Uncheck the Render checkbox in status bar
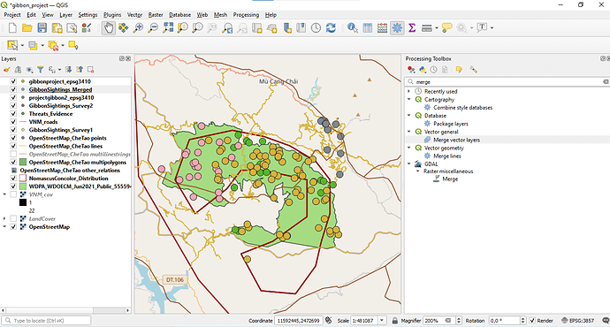610x327 pixels. click(x=532, y=321)
